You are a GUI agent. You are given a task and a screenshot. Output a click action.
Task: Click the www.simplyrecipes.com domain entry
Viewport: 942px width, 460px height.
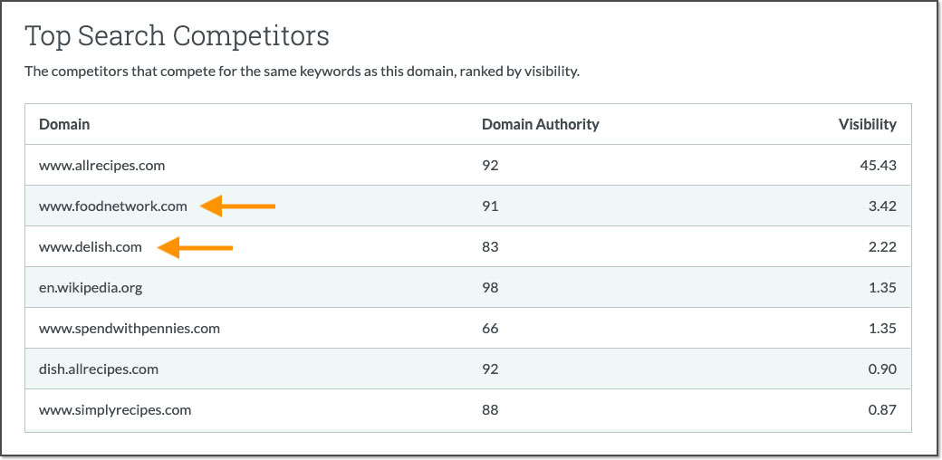pyautogui.click(x=114, y=410)
